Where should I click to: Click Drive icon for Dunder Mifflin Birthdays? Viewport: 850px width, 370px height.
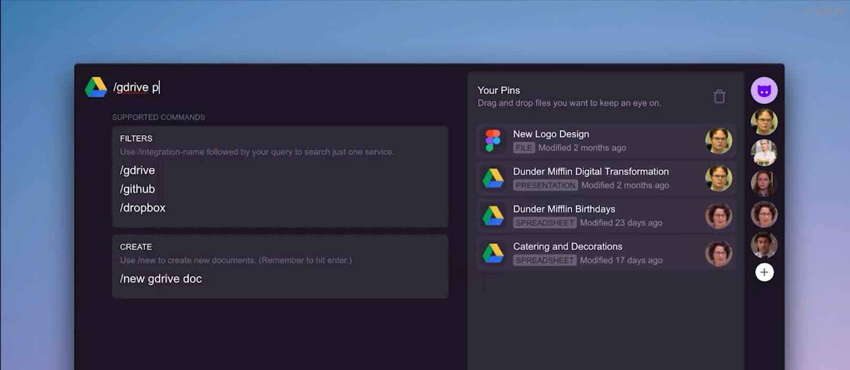[x=493, y=216]
